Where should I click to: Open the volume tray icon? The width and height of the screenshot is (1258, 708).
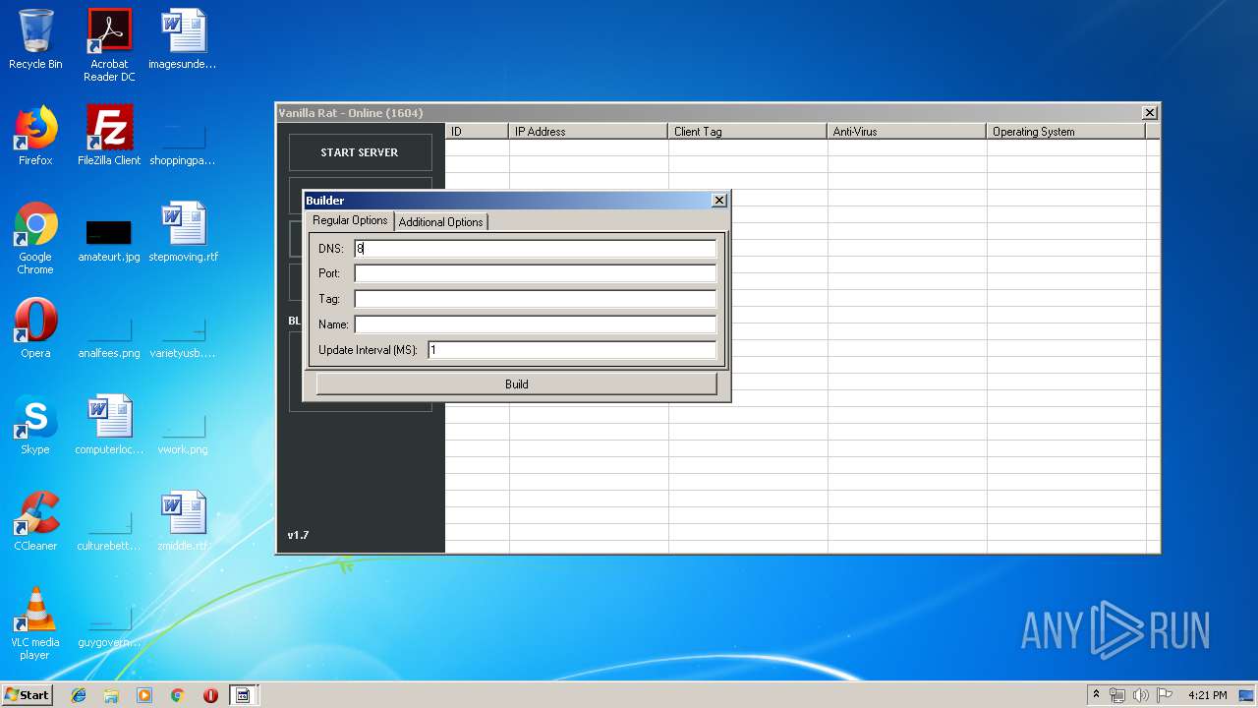coord(1141,695)
